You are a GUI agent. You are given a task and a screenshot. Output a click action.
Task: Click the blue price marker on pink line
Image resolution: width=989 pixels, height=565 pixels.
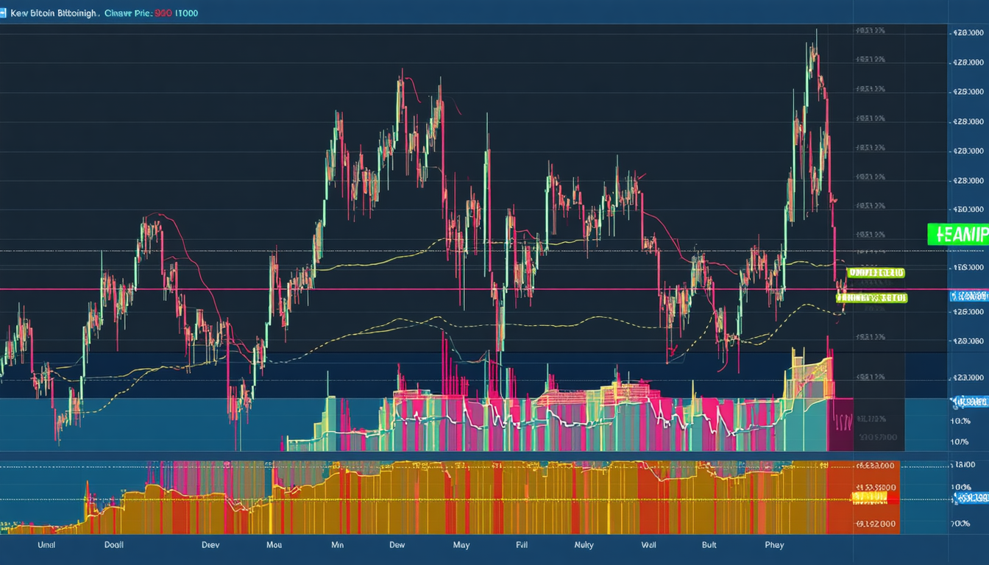[x=968, y=296]
